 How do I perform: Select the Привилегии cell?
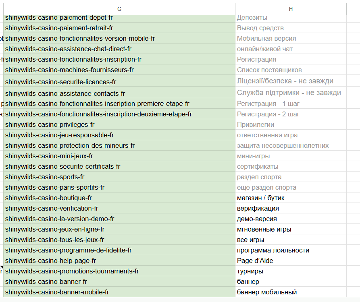pos(291,124)
